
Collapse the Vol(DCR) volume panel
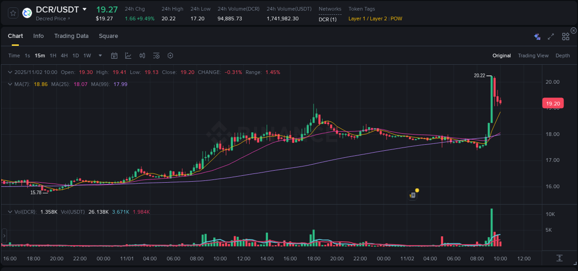pos(10,211)
